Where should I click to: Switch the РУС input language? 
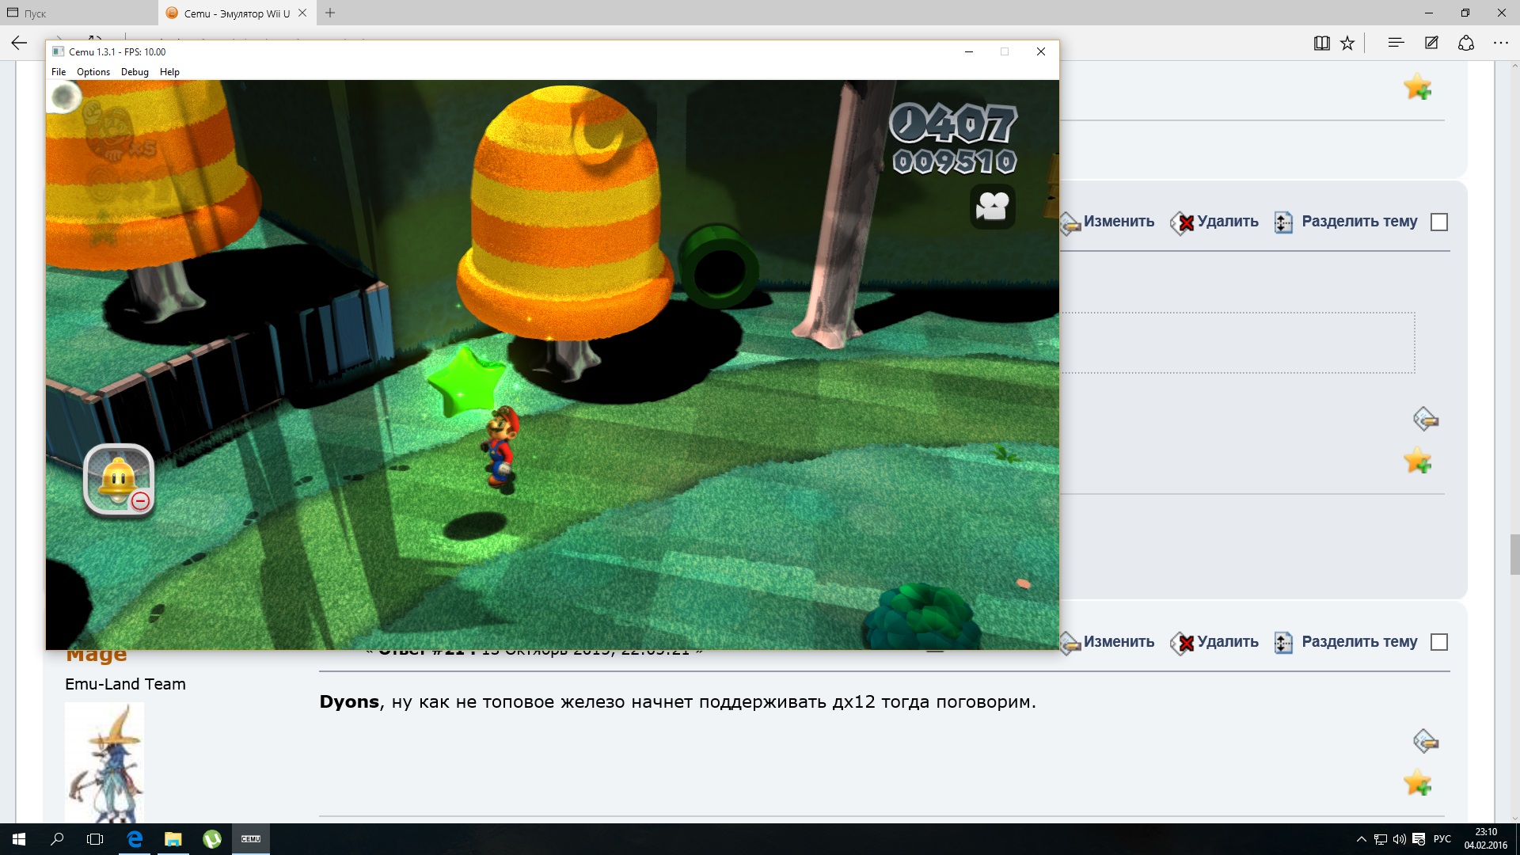tap(1442, 839)
